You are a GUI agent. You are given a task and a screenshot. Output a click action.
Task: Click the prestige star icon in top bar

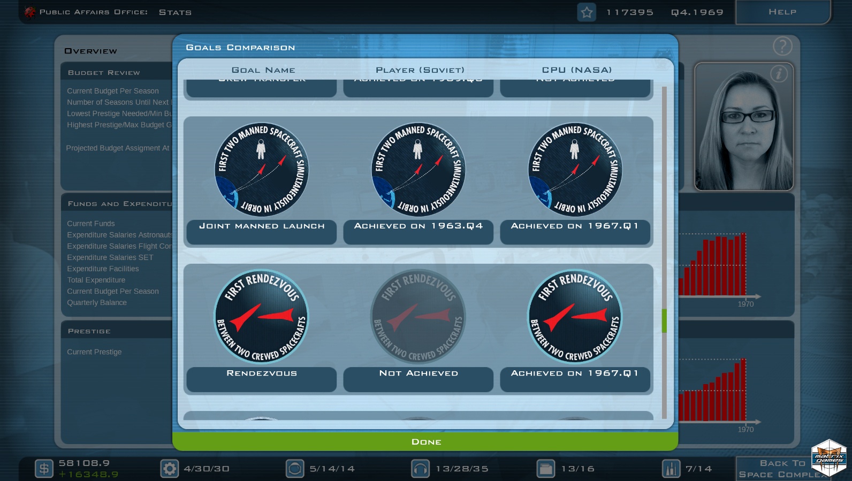(x=587, y=12)
